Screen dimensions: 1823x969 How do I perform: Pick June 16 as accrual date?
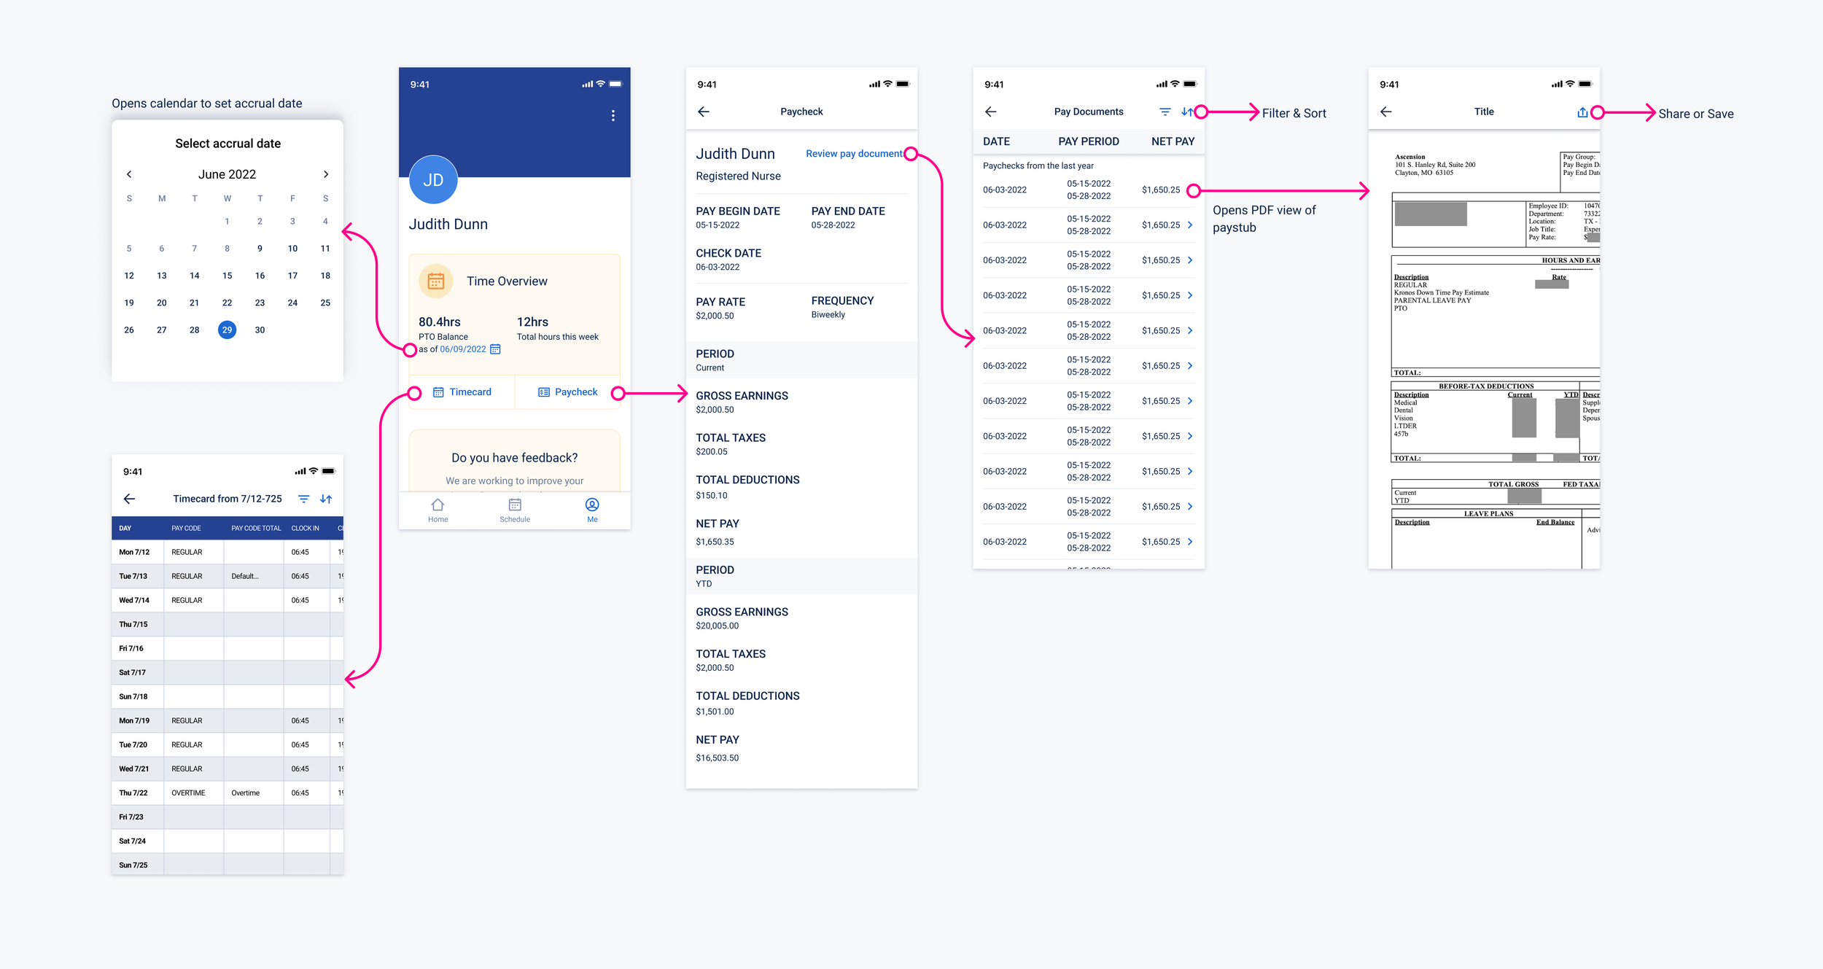pos(260,276)
